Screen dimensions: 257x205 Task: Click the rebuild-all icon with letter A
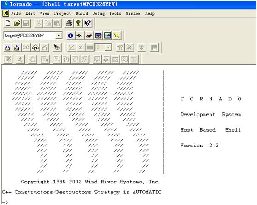click(17, 47)
